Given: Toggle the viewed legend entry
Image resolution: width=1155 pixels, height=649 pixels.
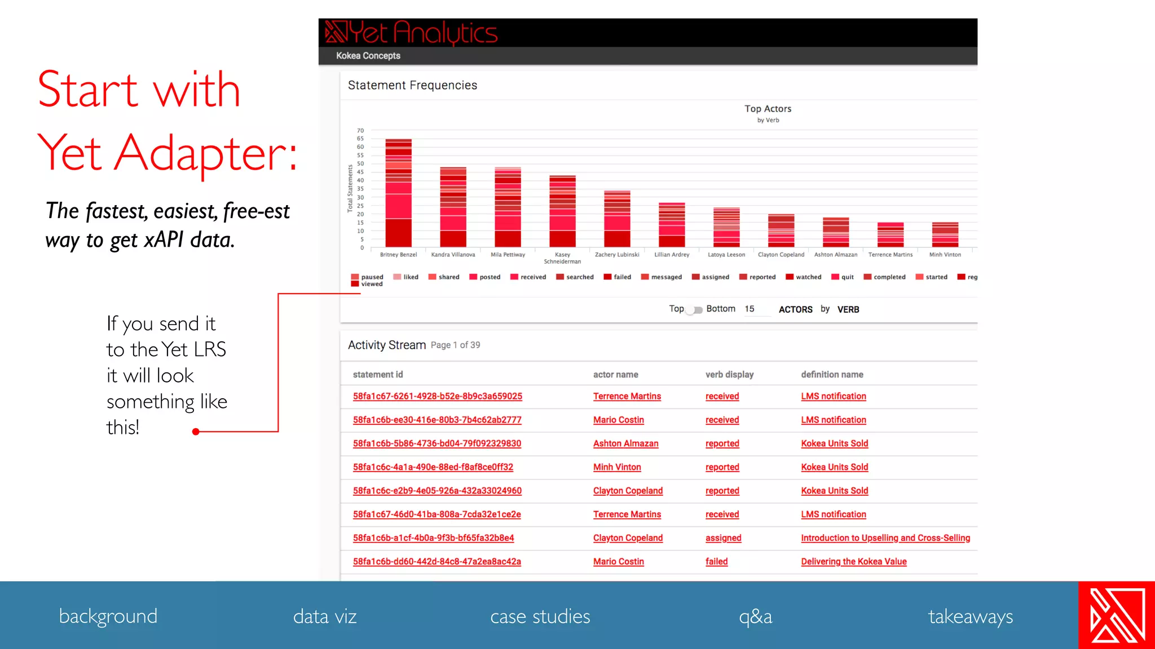Looking at the screenshot, I should pos(367,284).
